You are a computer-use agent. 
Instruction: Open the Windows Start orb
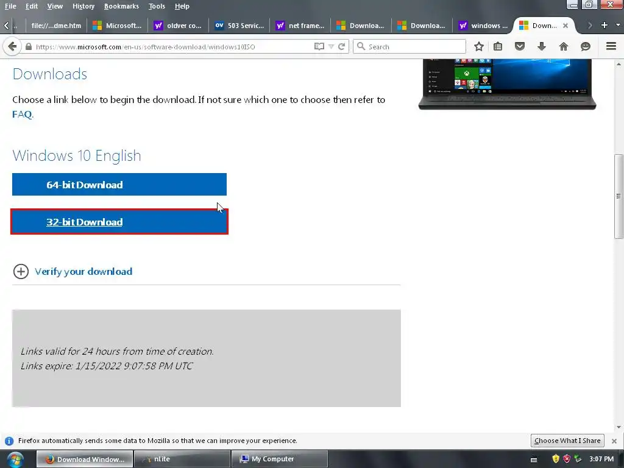pos(15,459)
